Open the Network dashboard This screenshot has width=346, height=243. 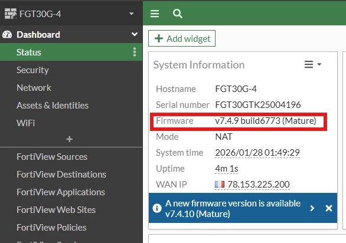(x=34, y=88)
